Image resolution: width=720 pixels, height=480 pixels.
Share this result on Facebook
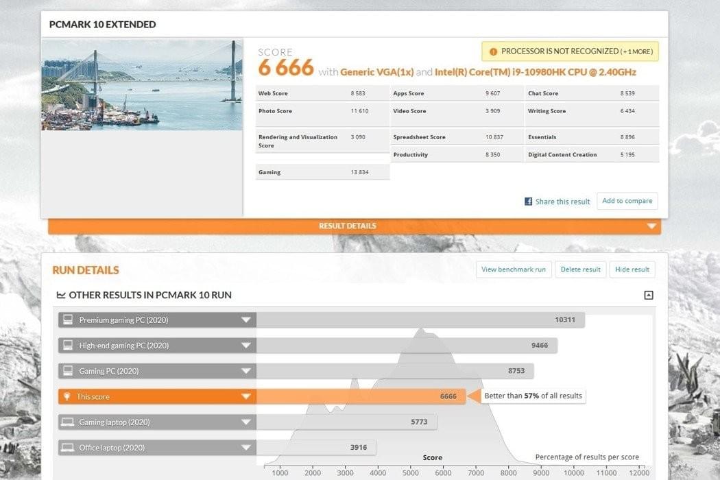tap(562, 202)
